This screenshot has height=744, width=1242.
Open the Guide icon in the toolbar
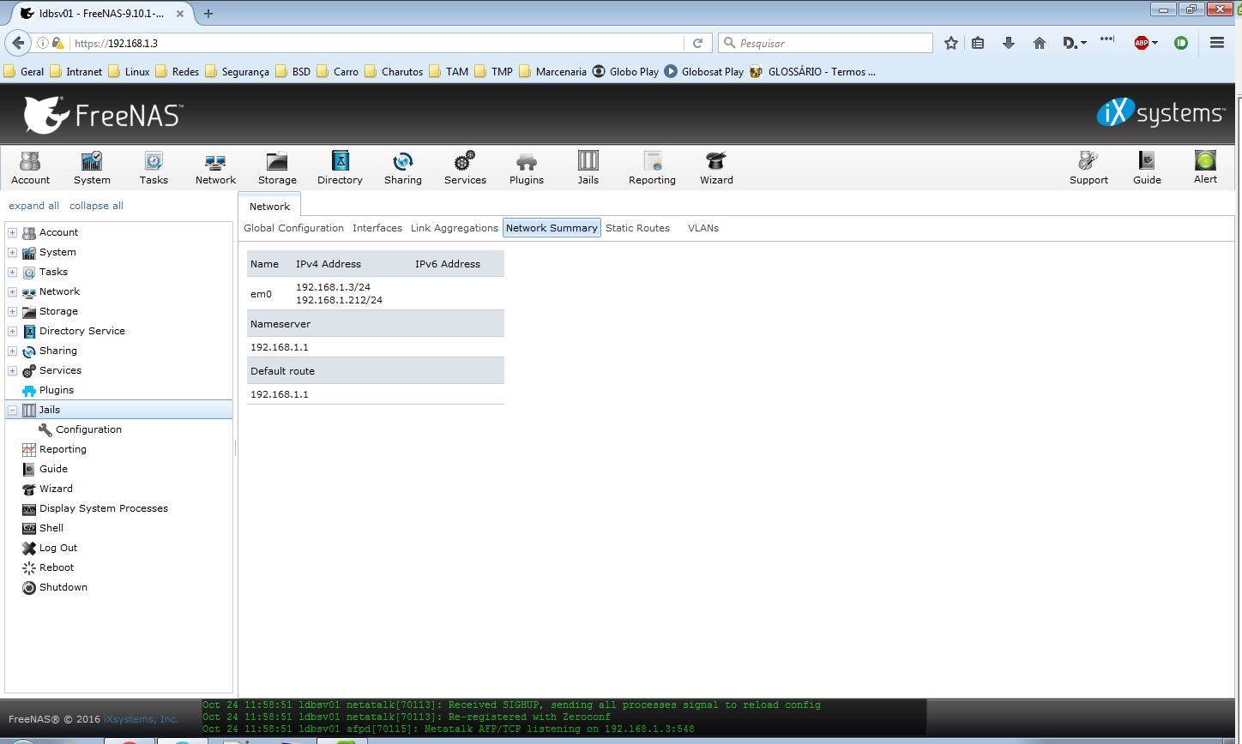click(1147, 167)
